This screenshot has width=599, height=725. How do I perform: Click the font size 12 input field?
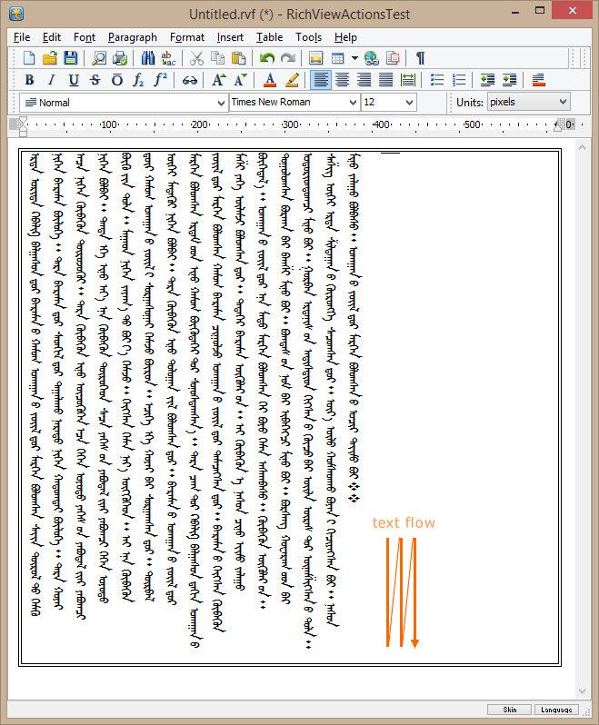[x=380, y=103]
